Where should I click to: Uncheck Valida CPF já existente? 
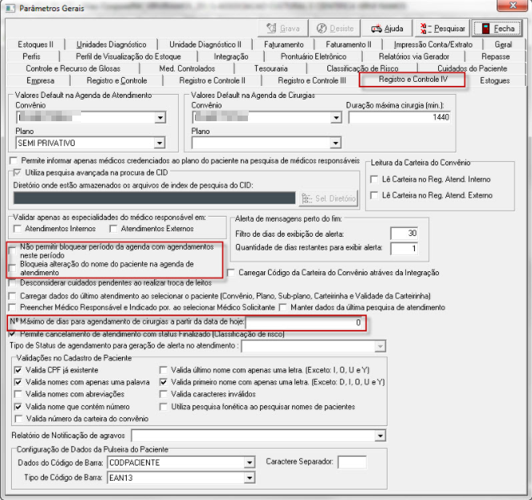click(x=18, y=370)
